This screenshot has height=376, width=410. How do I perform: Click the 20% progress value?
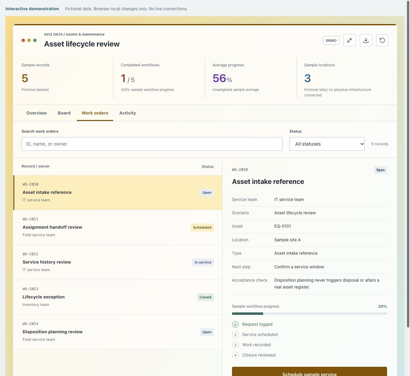383,307
